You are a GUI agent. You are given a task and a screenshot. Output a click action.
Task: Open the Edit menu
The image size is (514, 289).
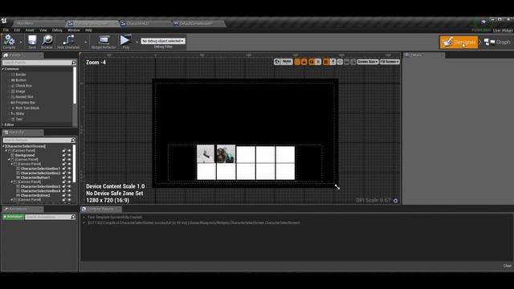pyautogui.click(x=17, y=31)
